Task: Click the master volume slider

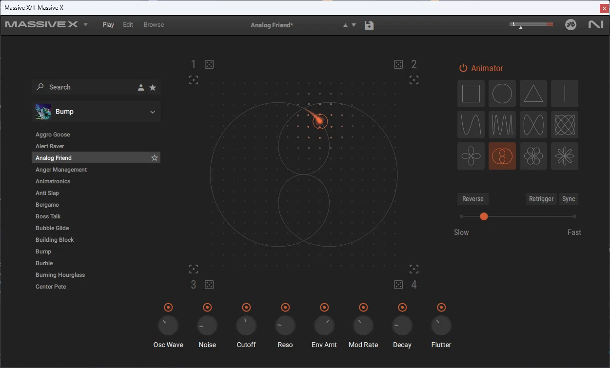Action: 531,24
